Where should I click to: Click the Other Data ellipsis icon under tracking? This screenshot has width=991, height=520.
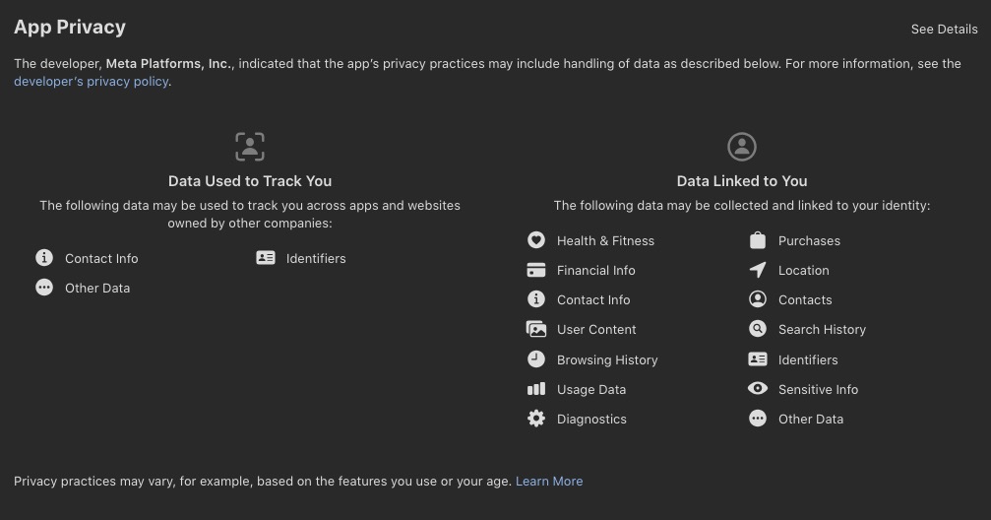point(44,288)
